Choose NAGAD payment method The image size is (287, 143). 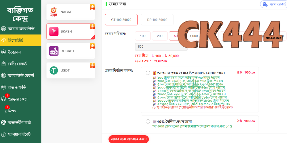(x=71, y=12)
